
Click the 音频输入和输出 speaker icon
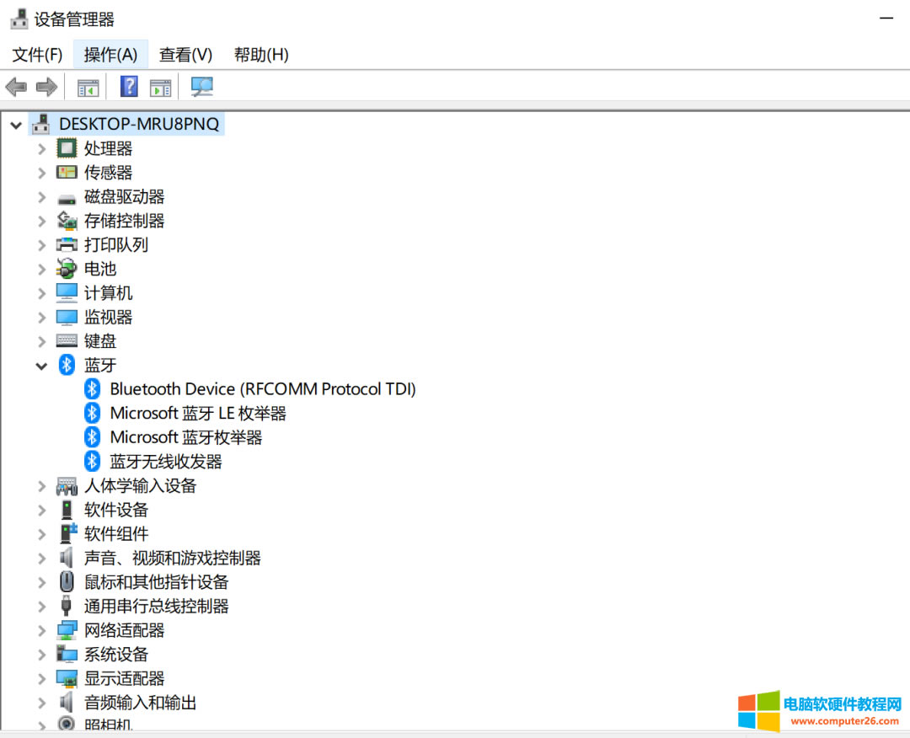pyautogui.click(x=67, y=702)
